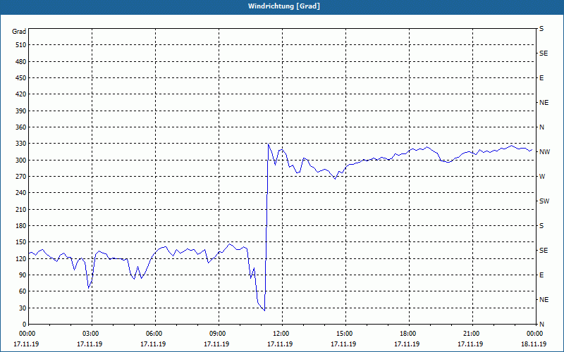Click the "17.11.19" date under 15:00
The height and width of the screenshot is (352, 564).
click(x=343, y=344)
